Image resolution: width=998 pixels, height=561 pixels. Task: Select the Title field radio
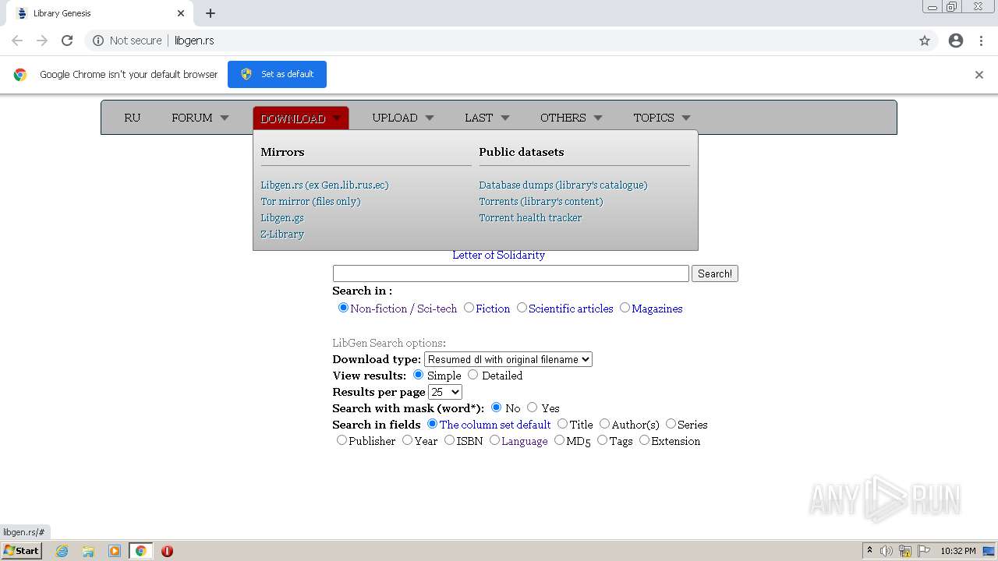tap(562, 424)
